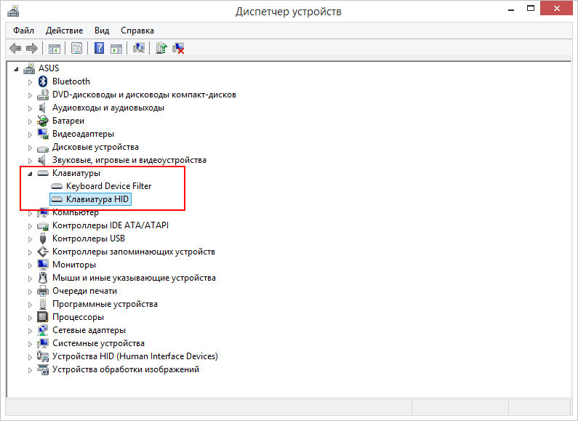The height and width of the screenshot is (421, 578).
Task: Show or hide console tree toolbar icon
Action: click(55, 48)
